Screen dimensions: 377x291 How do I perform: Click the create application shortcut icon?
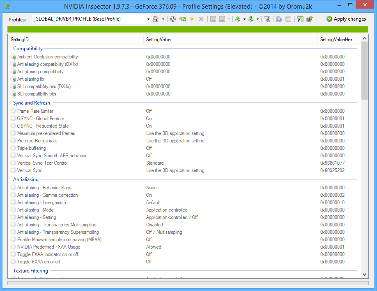click(x=300, y=19)
